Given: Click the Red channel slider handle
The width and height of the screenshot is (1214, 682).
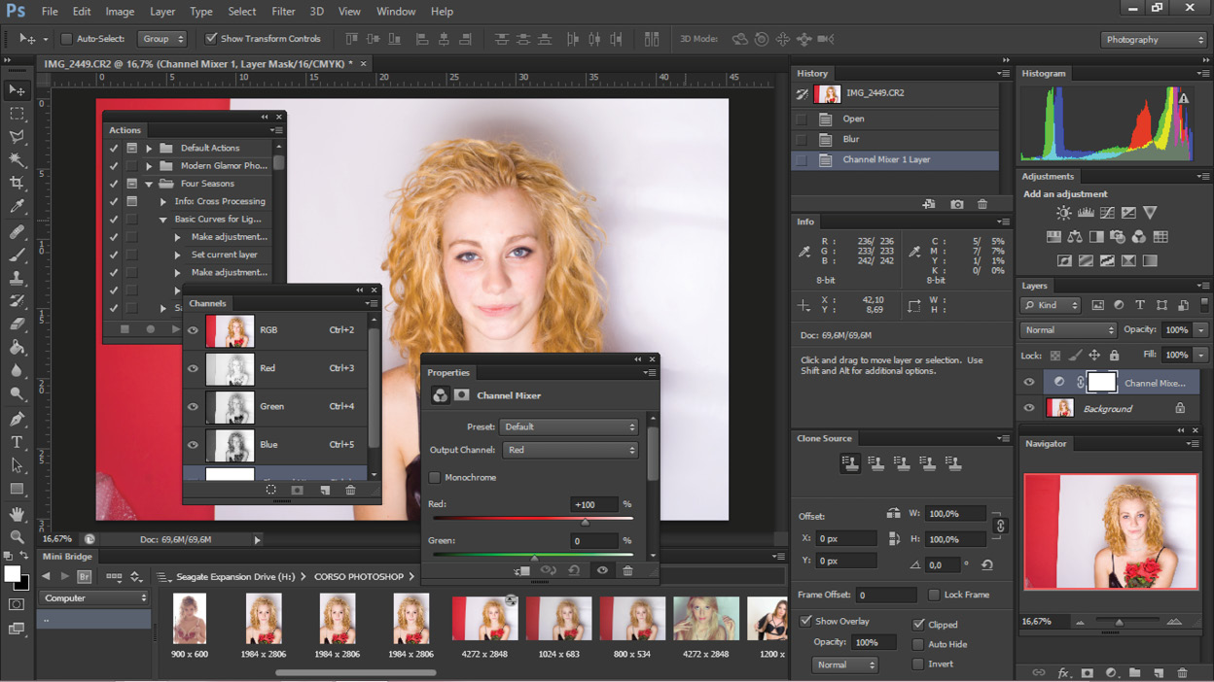Looking at the screenshot, I should click(x=585, y=522).
